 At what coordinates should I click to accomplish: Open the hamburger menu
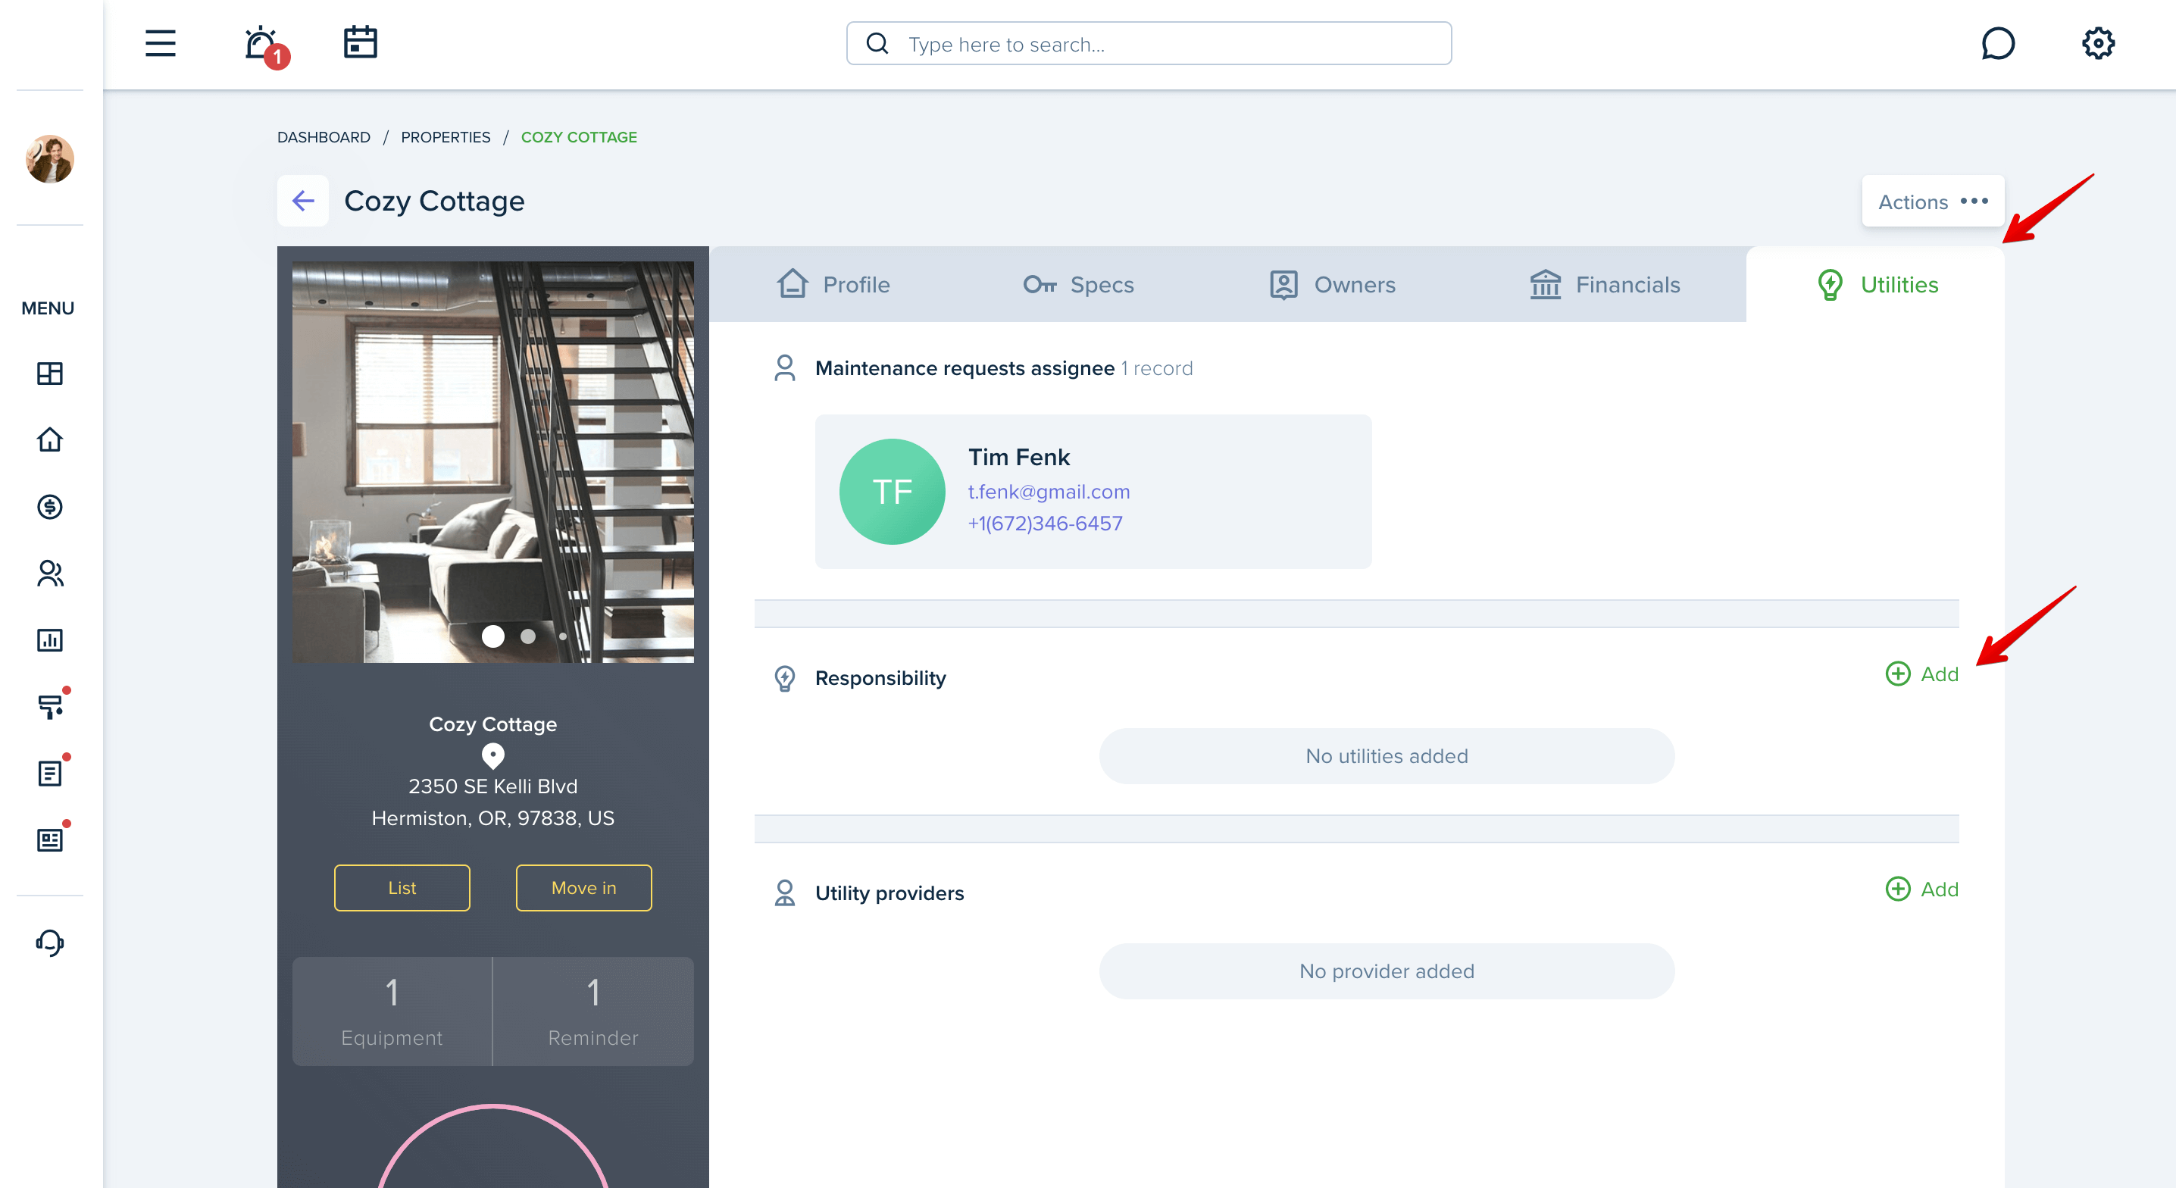pyautogui.click(x=161, y=43)
